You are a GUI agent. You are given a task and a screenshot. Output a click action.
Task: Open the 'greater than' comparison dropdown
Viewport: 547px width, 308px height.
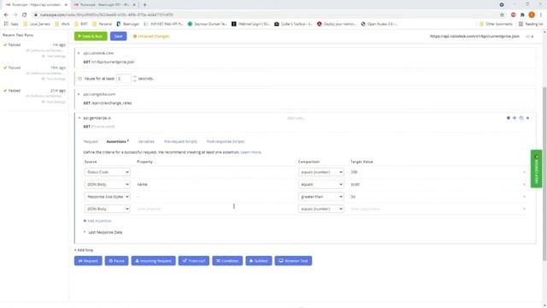pyautogui.click(x=321, y=197)
